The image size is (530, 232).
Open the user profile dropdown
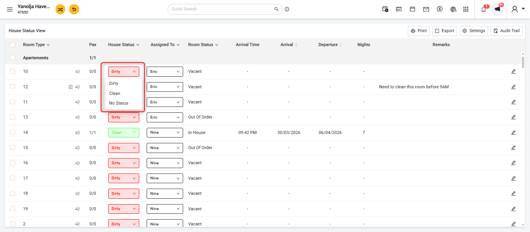click(518, 9)
